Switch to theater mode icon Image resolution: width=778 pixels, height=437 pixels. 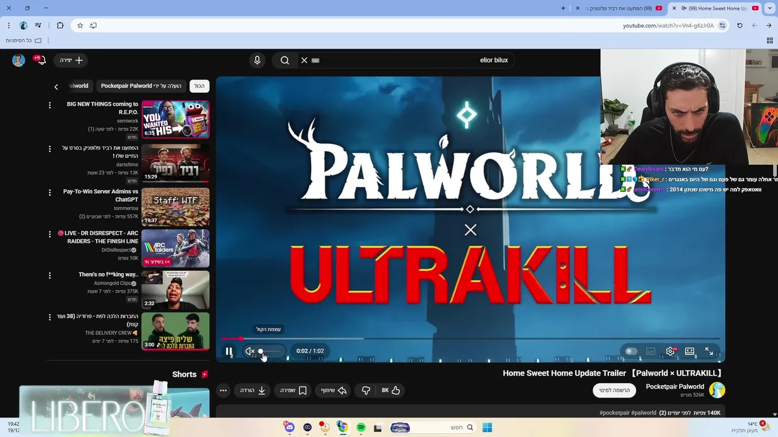pos(689,351)
